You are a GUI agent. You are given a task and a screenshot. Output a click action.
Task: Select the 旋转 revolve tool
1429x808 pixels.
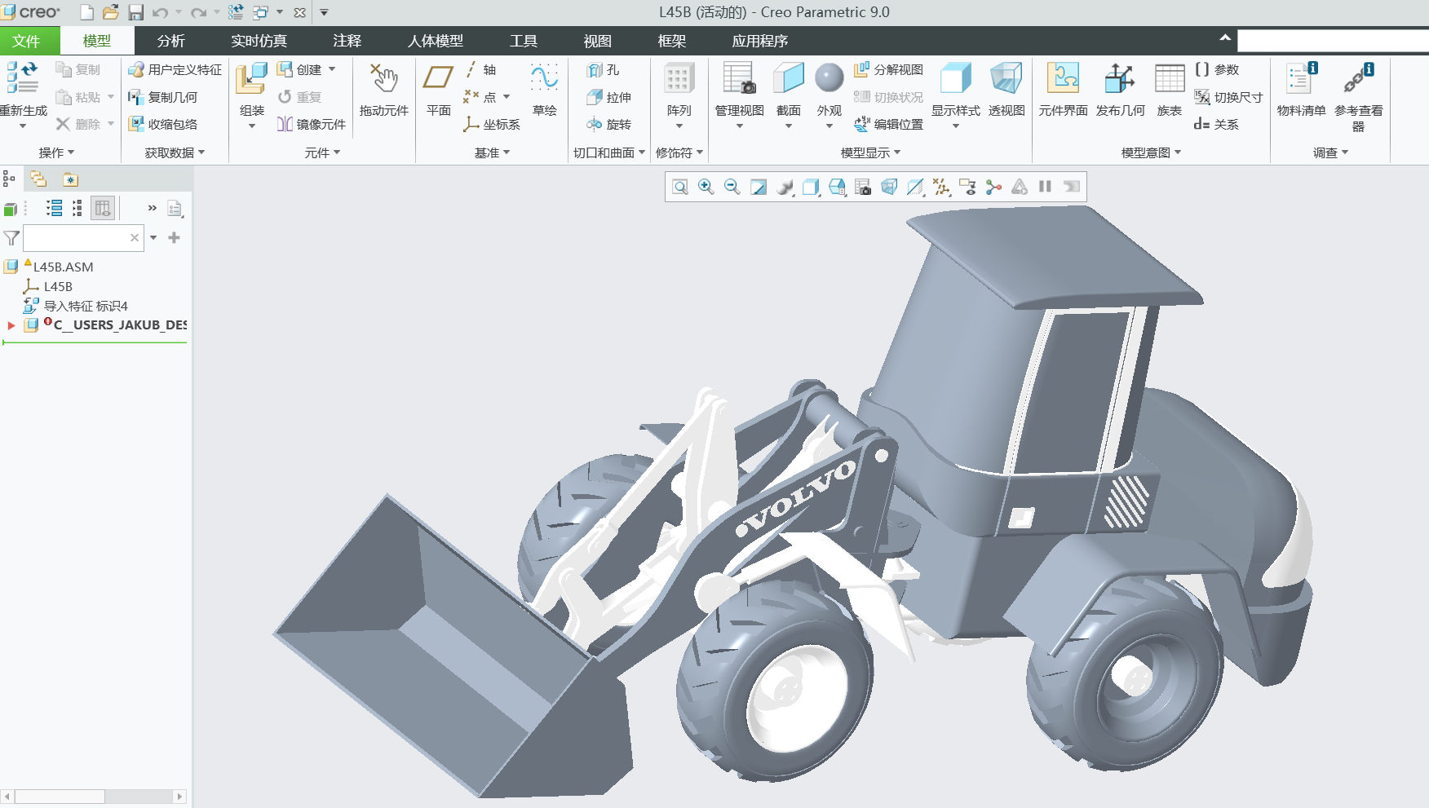click(609, 124)
